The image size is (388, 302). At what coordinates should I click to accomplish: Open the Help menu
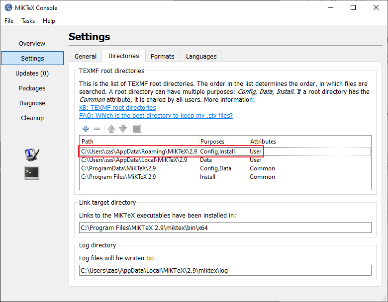pos(49,21)
